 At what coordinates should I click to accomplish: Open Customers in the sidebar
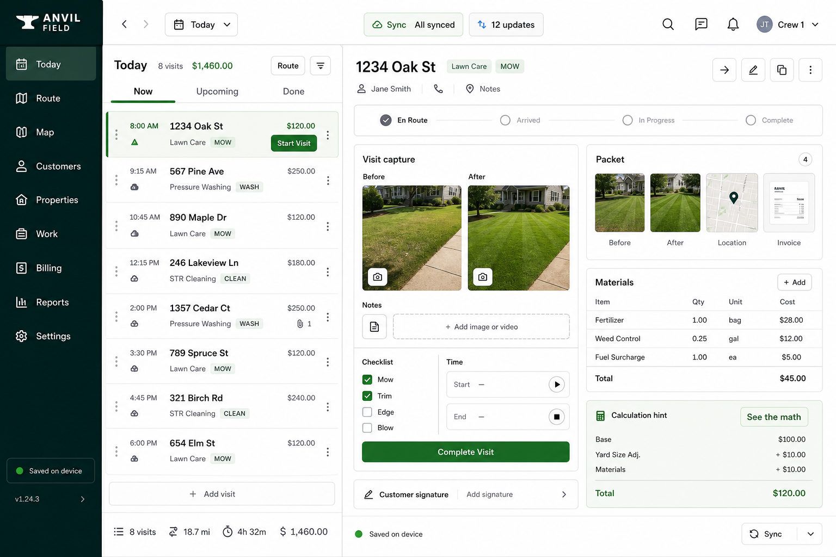coord(51,166)
